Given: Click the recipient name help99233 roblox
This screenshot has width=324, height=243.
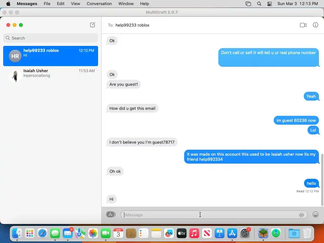Looking at the screenshot, I should (x=132, y=25).
